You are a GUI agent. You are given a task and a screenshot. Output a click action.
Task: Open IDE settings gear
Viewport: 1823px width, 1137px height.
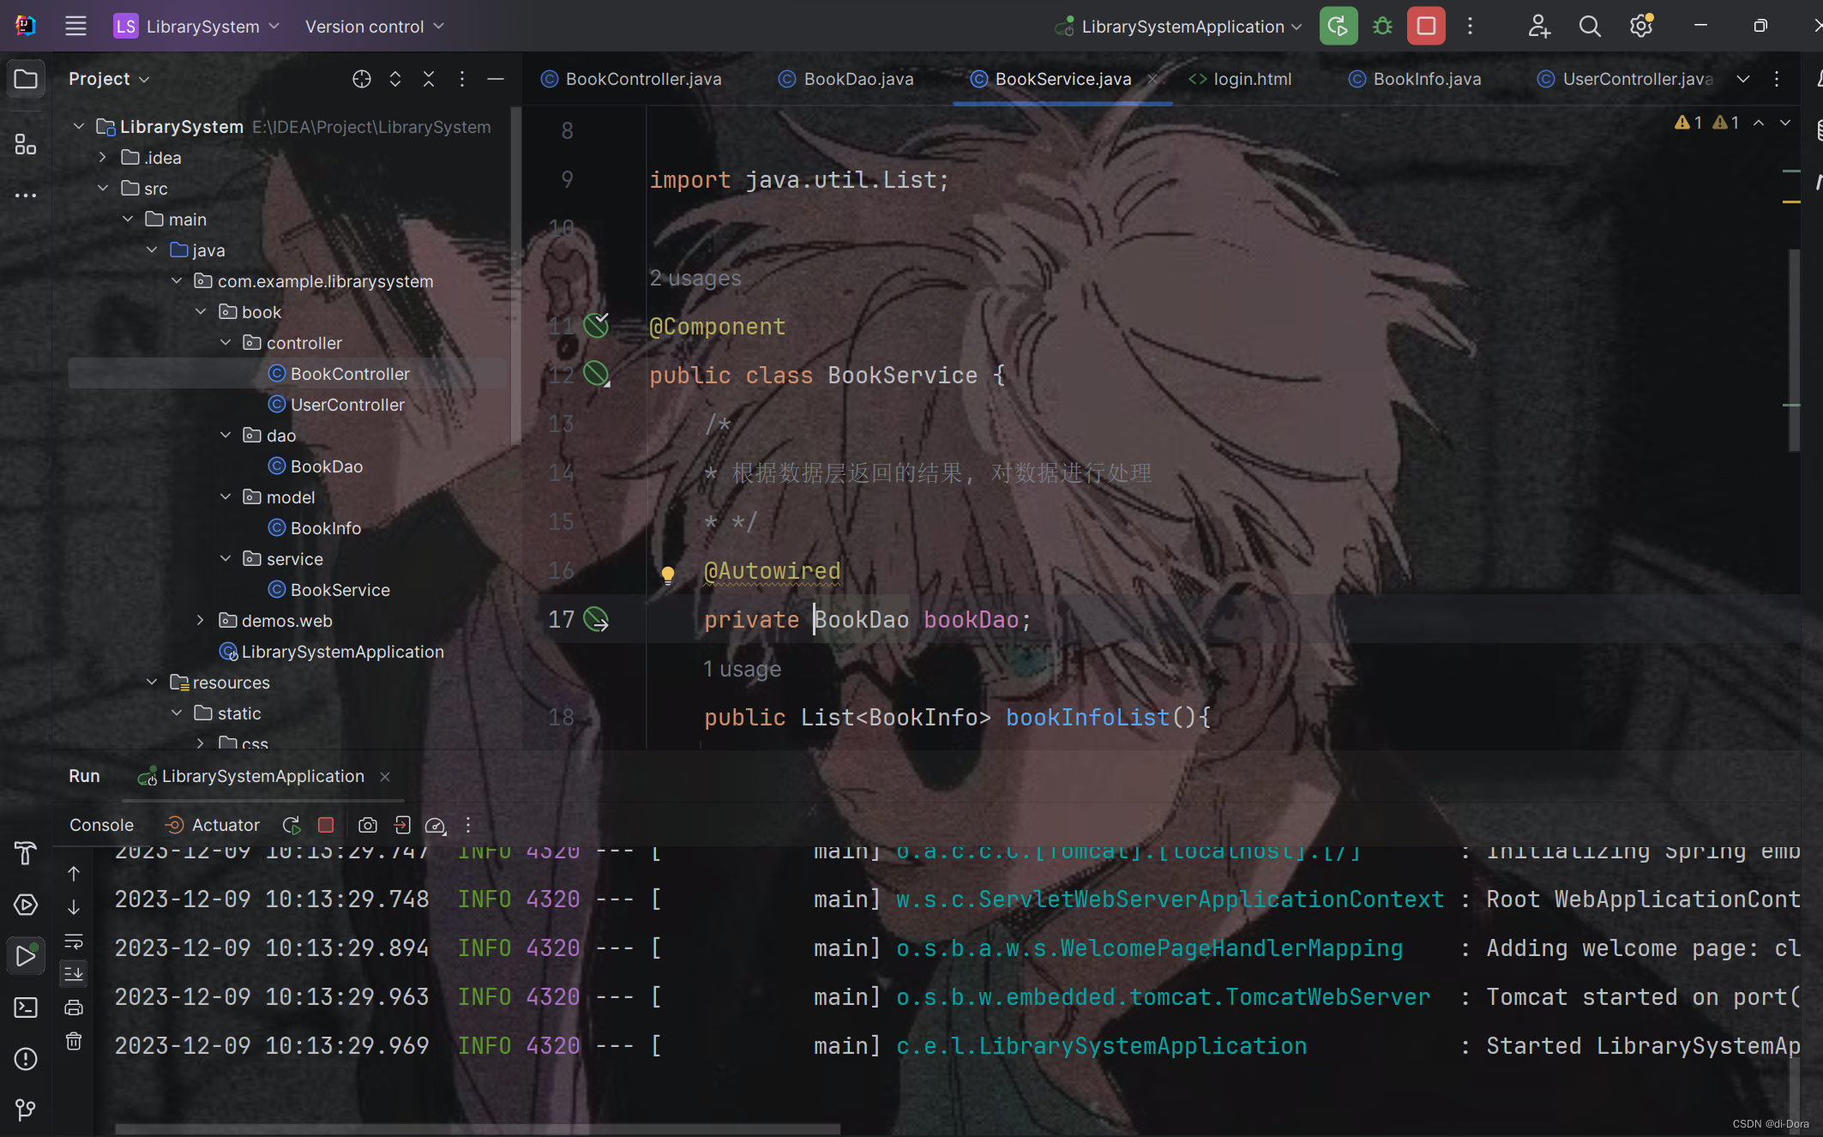1641,26
